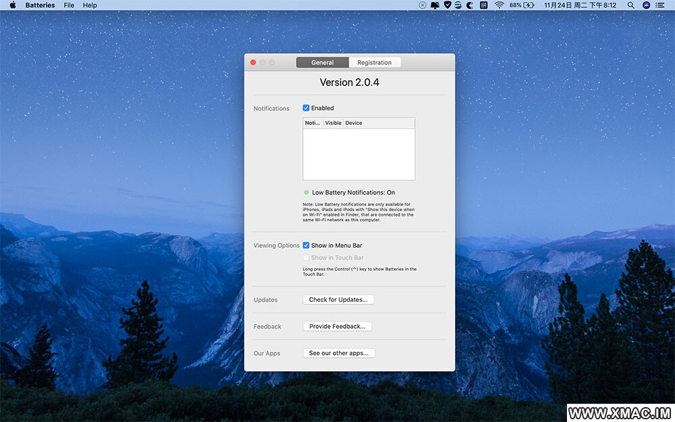Sort by the Noti... column header
Viewport: 675px width, 422px height.
tap(313, 123)
